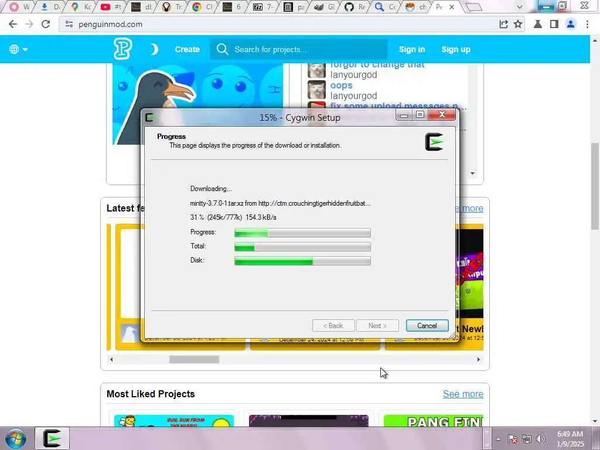Viewport: 600px width, 450px height.
Task: Click the mintty package Progress bar
Action: coord(302,232)
